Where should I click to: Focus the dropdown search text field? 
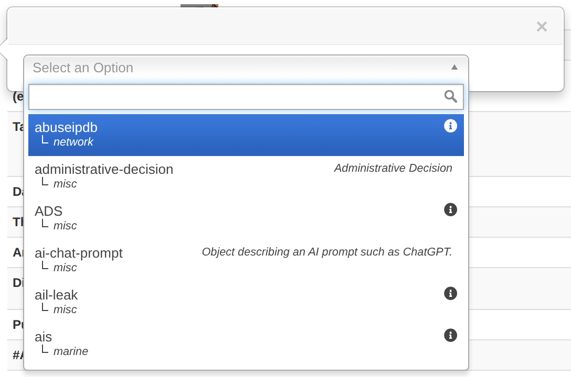[x=246, y=97]
